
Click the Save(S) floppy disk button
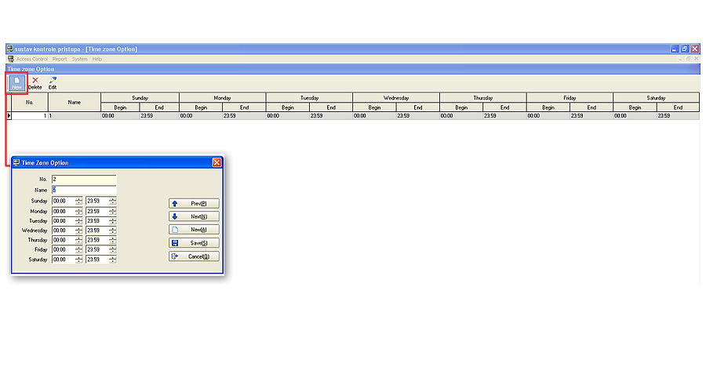(194, 243)
